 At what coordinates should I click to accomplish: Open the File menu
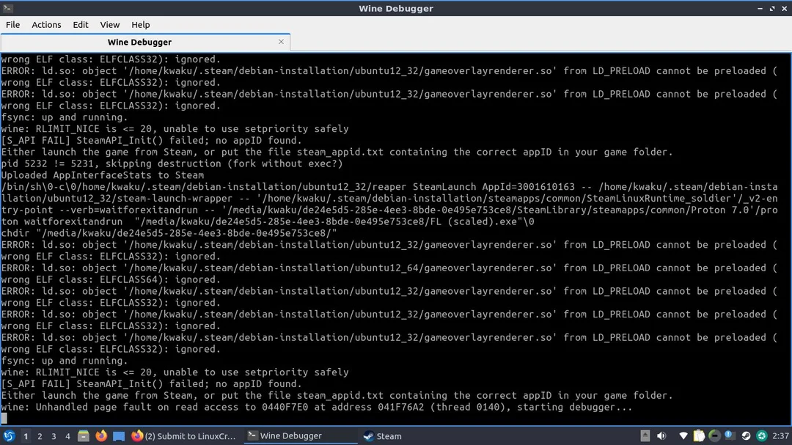(12, 24)
